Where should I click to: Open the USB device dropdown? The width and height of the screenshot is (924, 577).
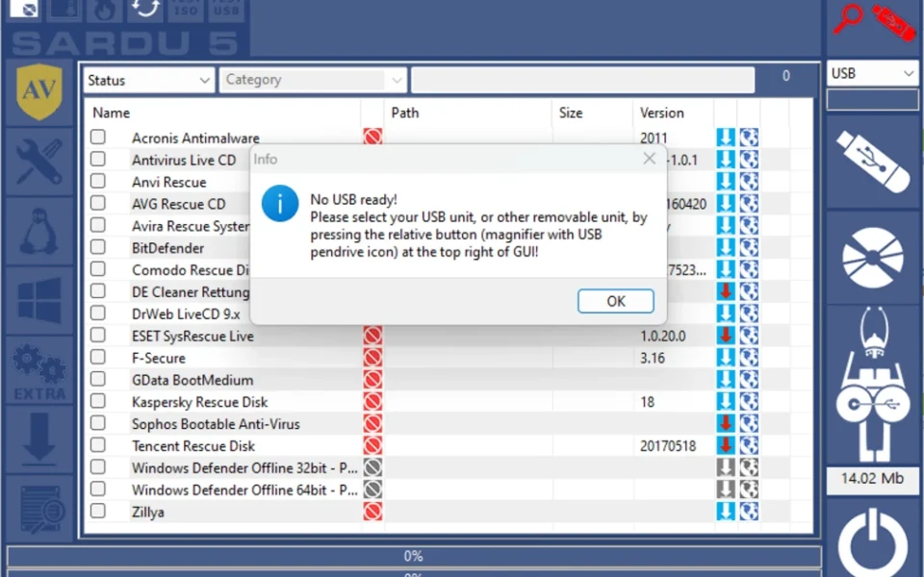tap(873, 74)
